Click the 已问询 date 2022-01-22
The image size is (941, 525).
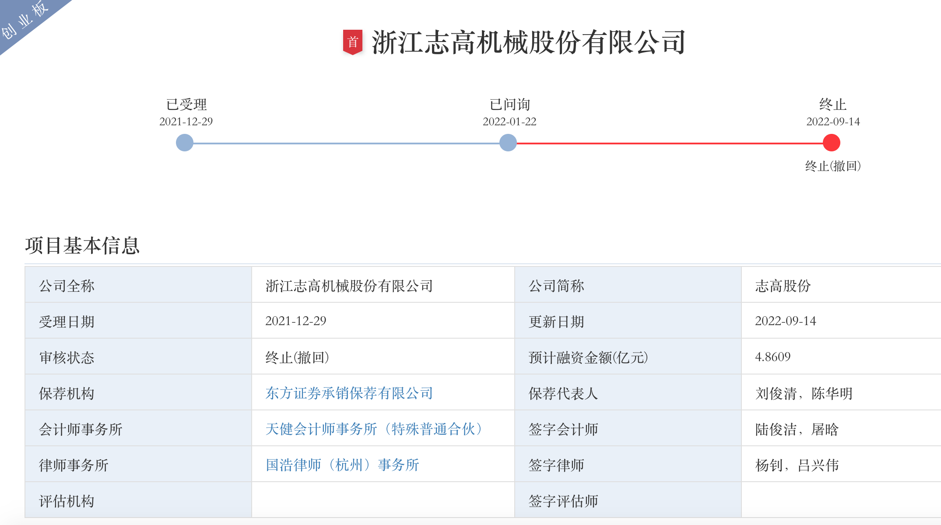click(x=509, y=122)
